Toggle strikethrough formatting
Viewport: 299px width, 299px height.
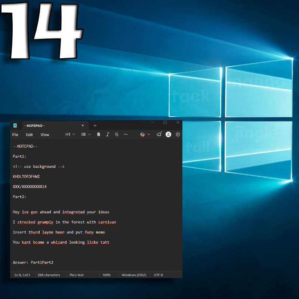(x=117, y=135)
